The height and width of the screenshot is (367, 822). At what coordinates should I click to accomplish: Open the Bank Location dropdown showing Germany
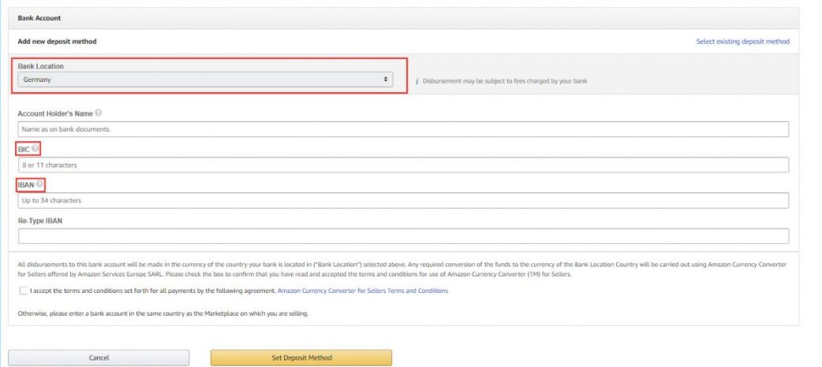coord(205,80)
